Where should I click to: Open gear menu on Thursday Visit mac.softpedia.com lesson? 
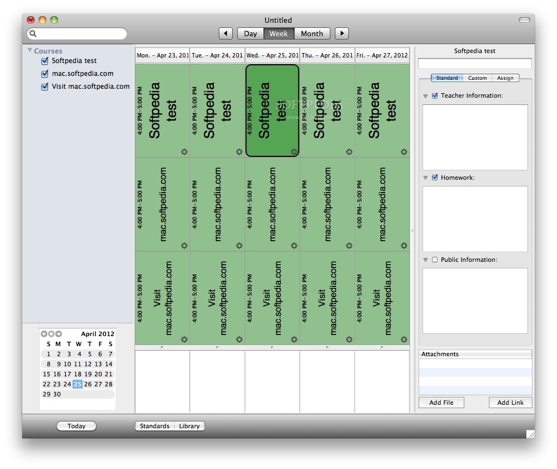click(x=349, y=339)
